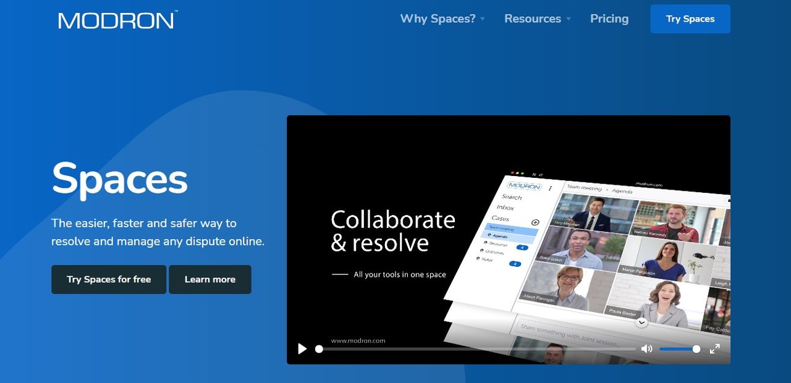
Task: Go to the Pricing page
Action: pyautogui.click(x=609, y=19)
